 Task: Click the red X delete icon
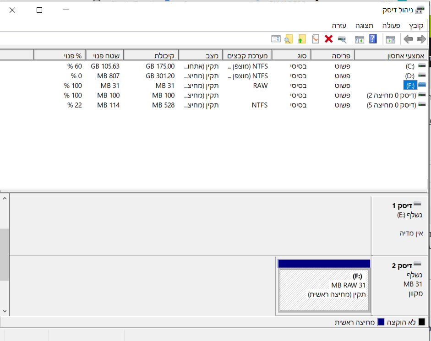(x=328, y=39)
